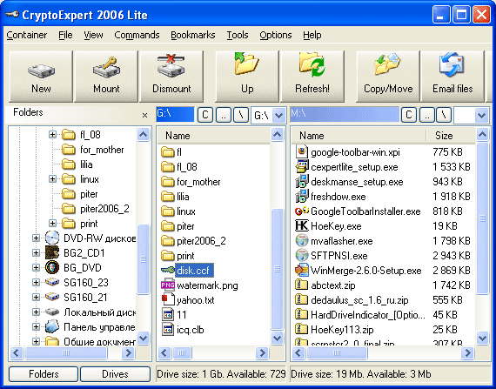Select the file named 11
Screen dimensions: 496x389
pyautogui.click(x=174, y=315)
